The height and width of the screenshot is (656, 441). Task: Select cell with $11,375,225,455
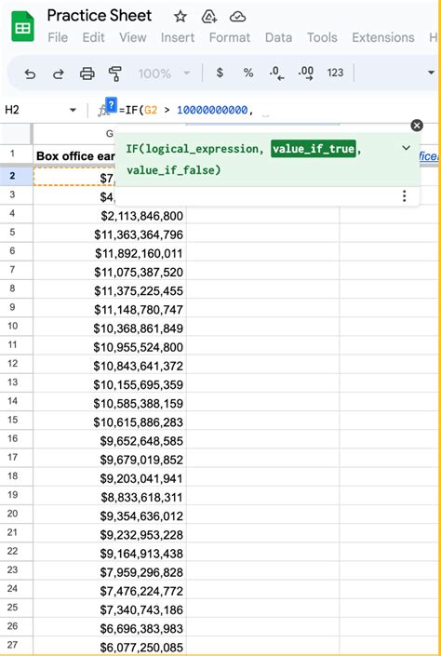(x=110, y=289)
